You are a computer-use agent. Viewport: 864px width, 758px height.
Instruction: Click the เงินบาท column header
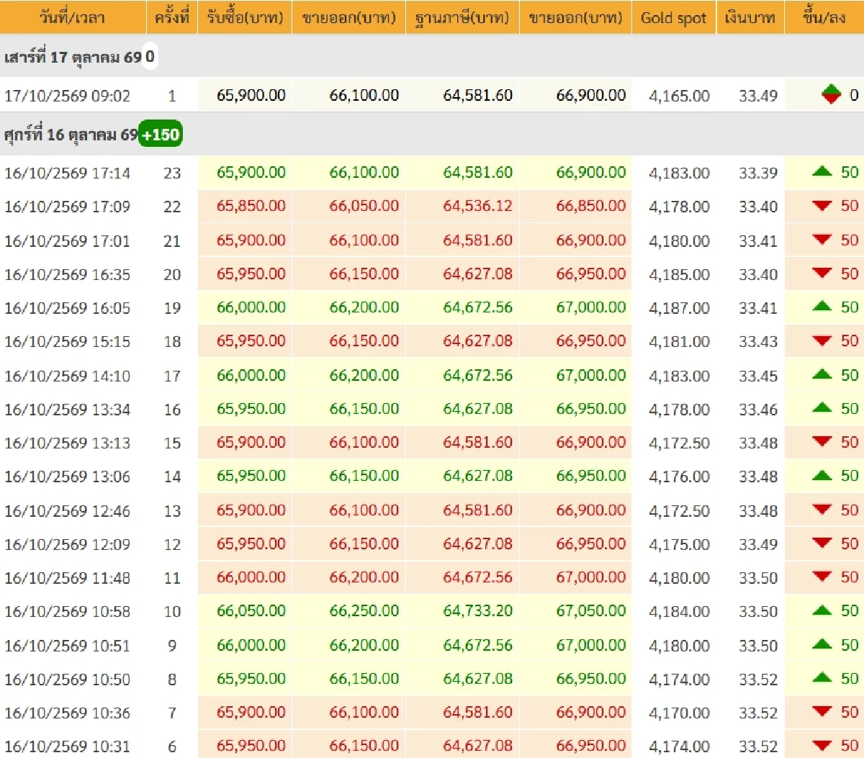pos(750,17)
